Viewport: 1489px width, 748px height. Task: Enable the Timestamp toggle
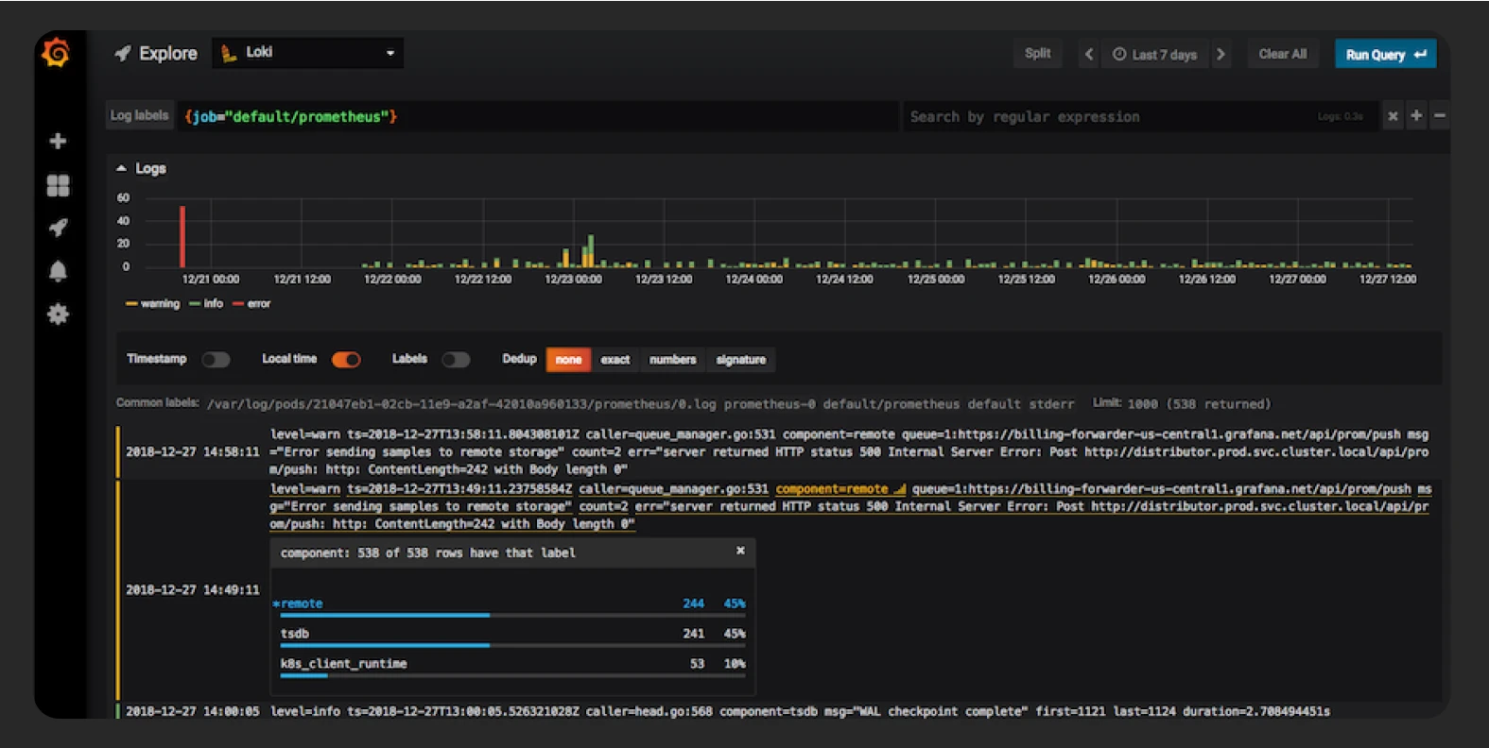(x=216, y=359)
